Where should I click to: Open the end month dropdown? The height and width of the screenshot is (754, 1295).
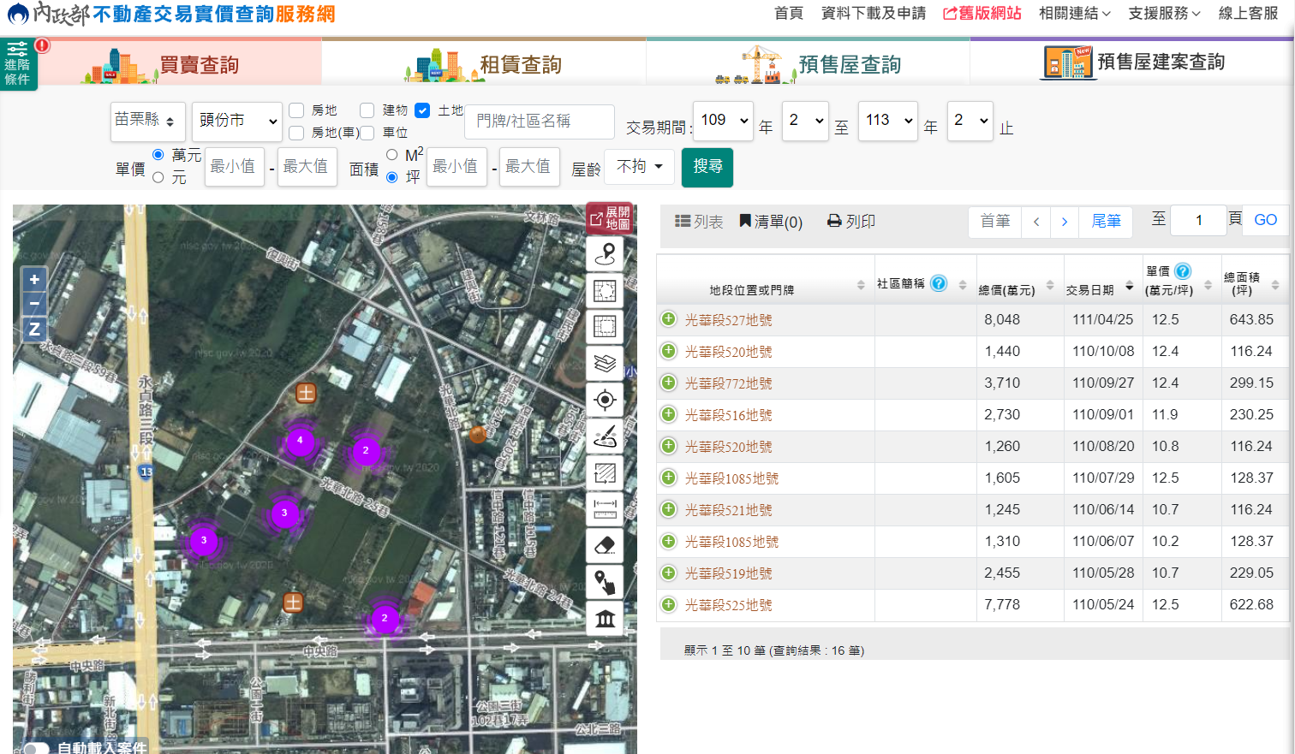pos(970,122)
